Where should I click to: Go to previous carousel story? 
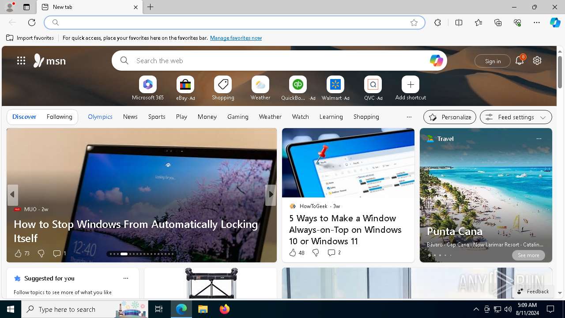(12, 194)
